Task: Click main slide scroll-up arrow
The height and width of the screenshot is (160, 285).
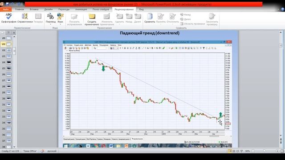Action: coord(281,32)
